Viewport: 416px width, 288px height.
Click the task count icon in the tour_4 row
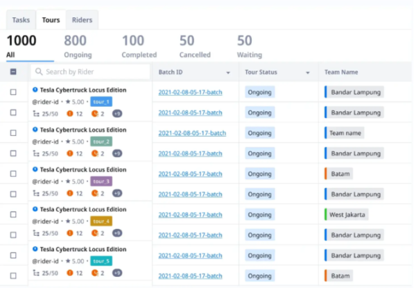[36, 234]
